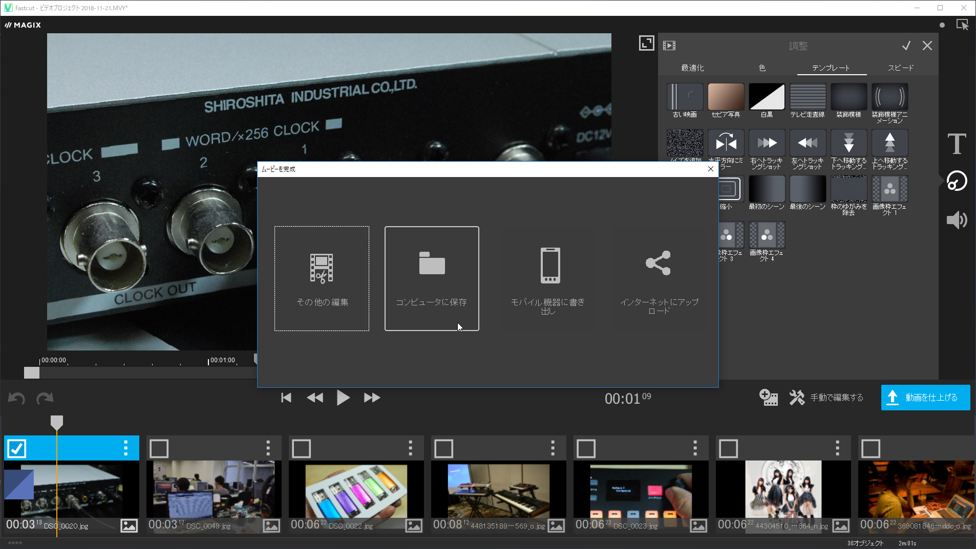The width and height of the screenshot is (976, 549).
Task: Click the add media icon with plus
Action: point(768,398)
